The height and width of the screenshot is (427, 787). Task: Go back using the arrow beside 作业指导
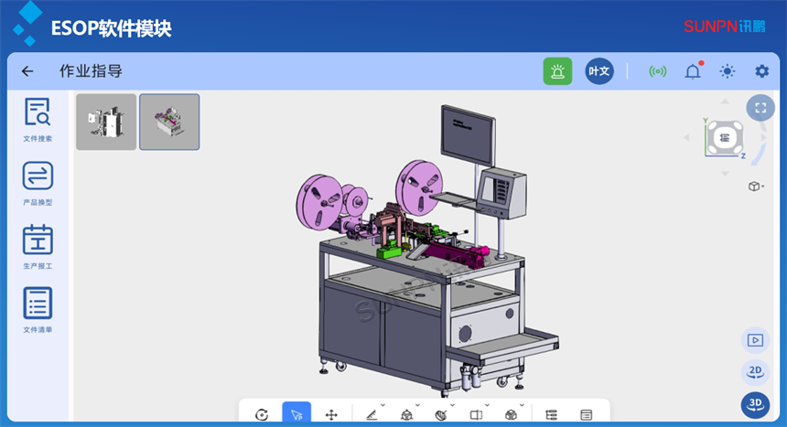pos(27,71)
